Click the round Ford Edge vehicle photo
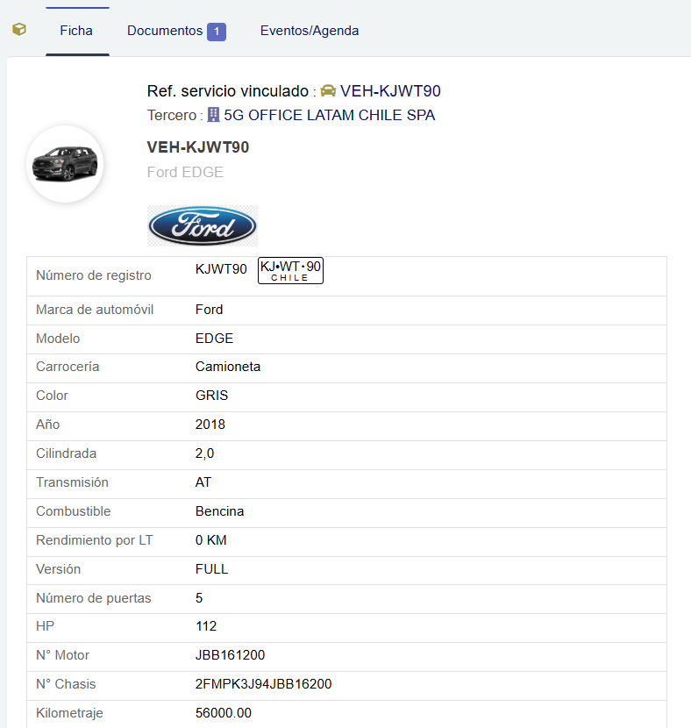Screen dimensions: 691x728 click(65, 164)
